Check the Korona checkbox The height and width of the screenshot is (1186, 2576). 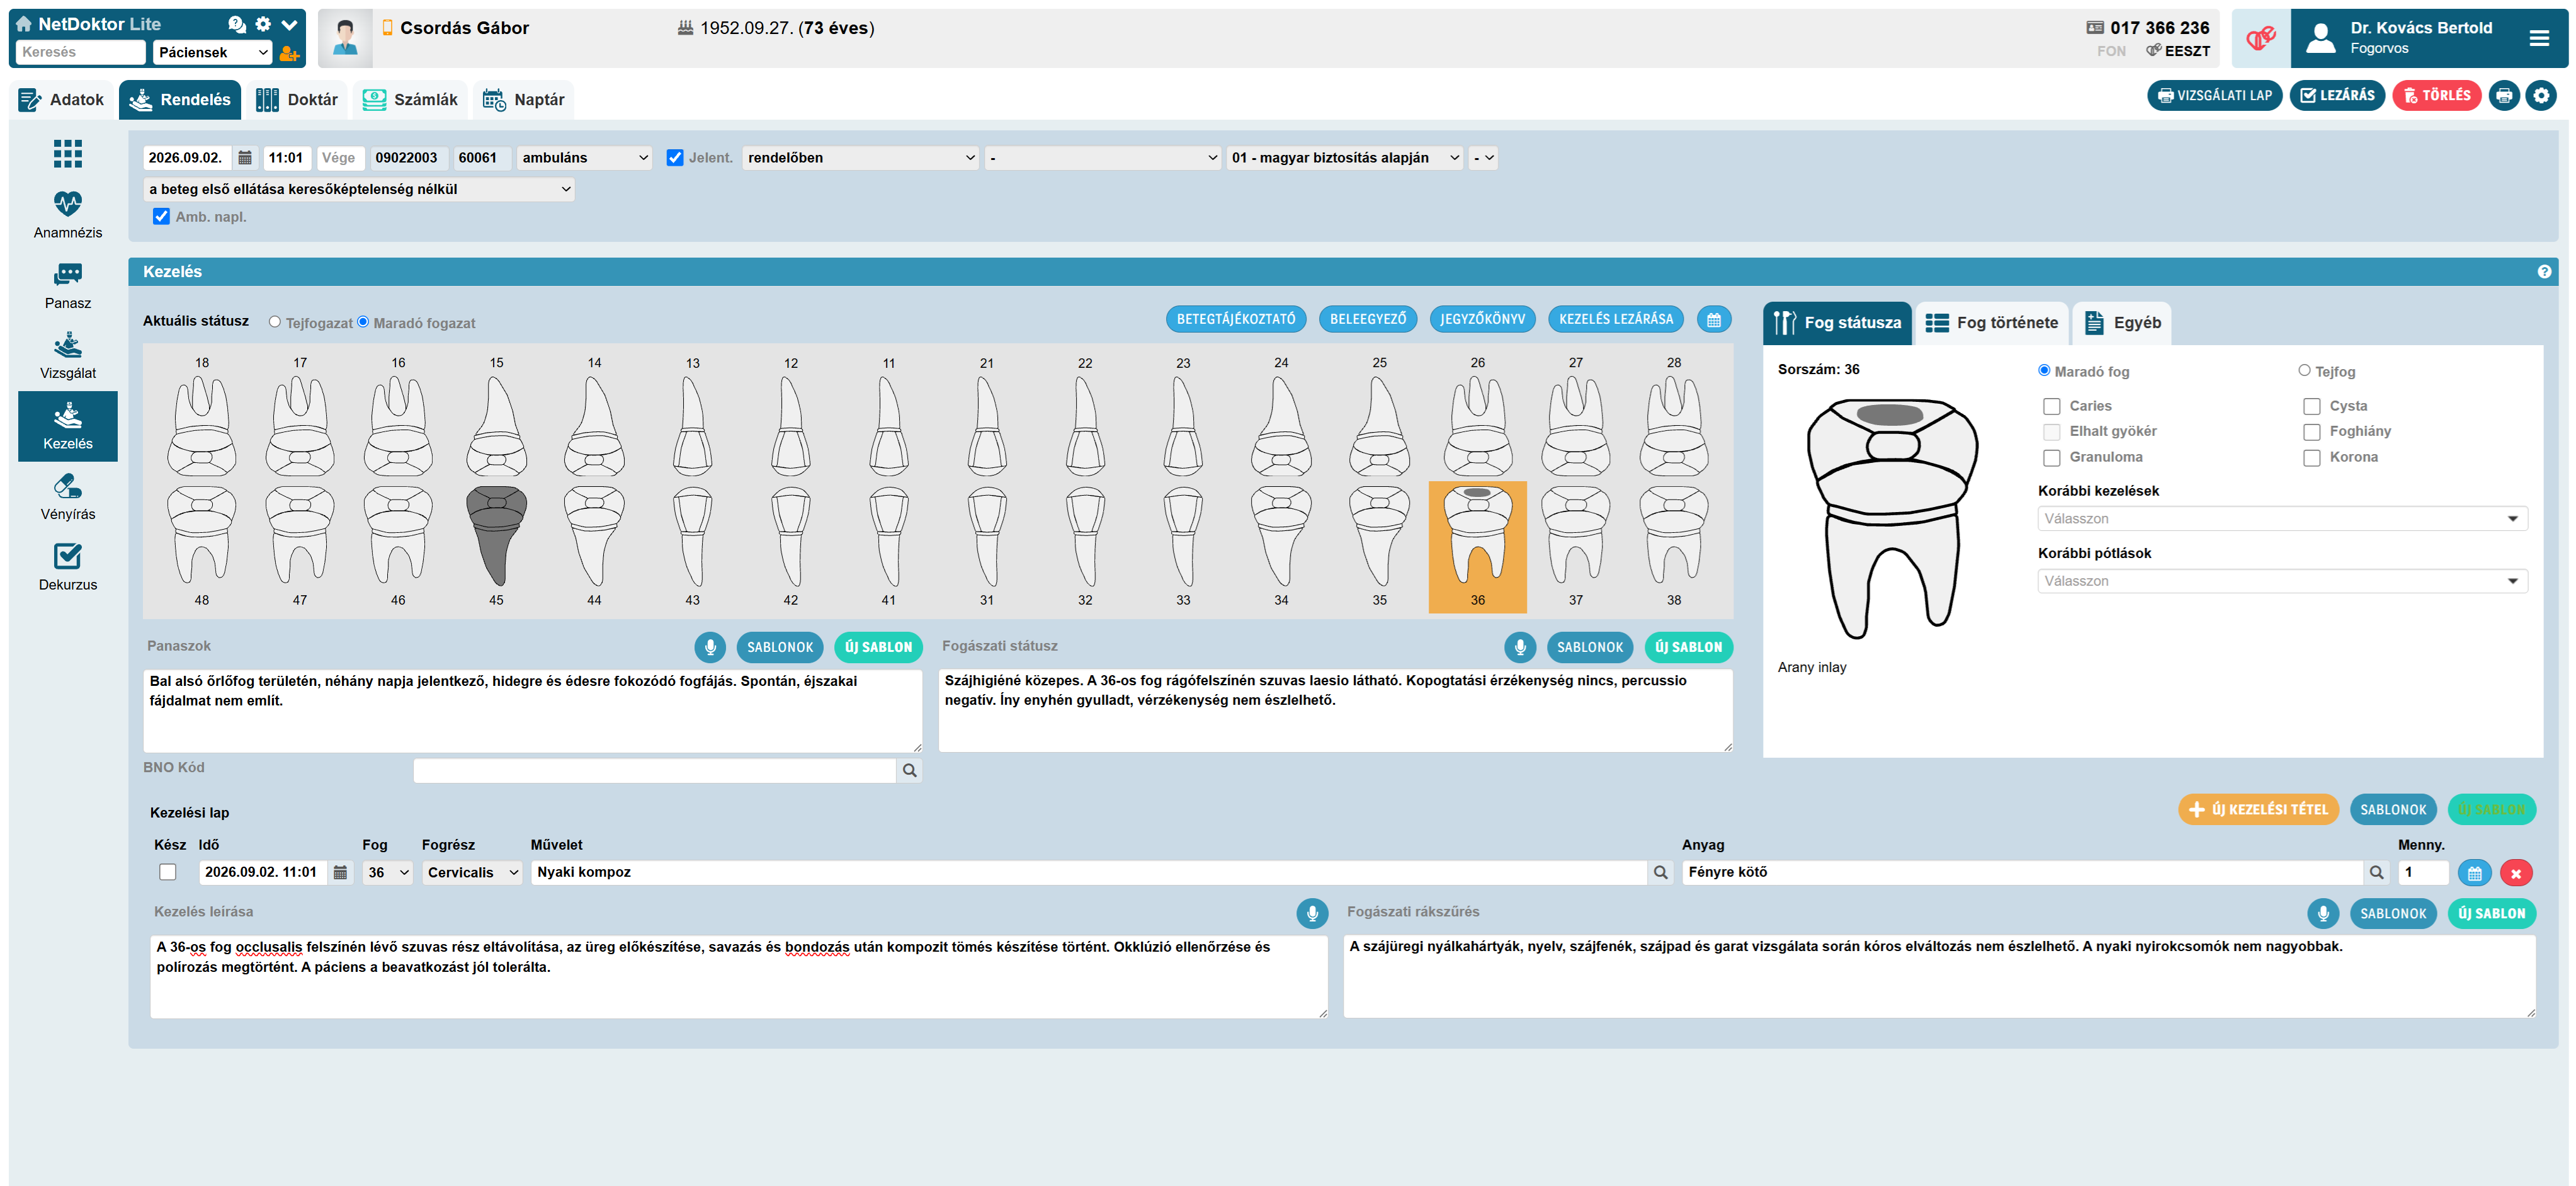coord(2312,458)
